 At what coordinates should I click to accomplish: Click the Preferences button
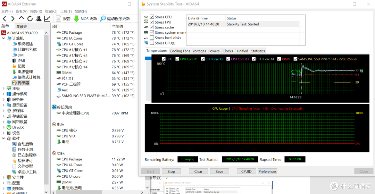(267, 171)
